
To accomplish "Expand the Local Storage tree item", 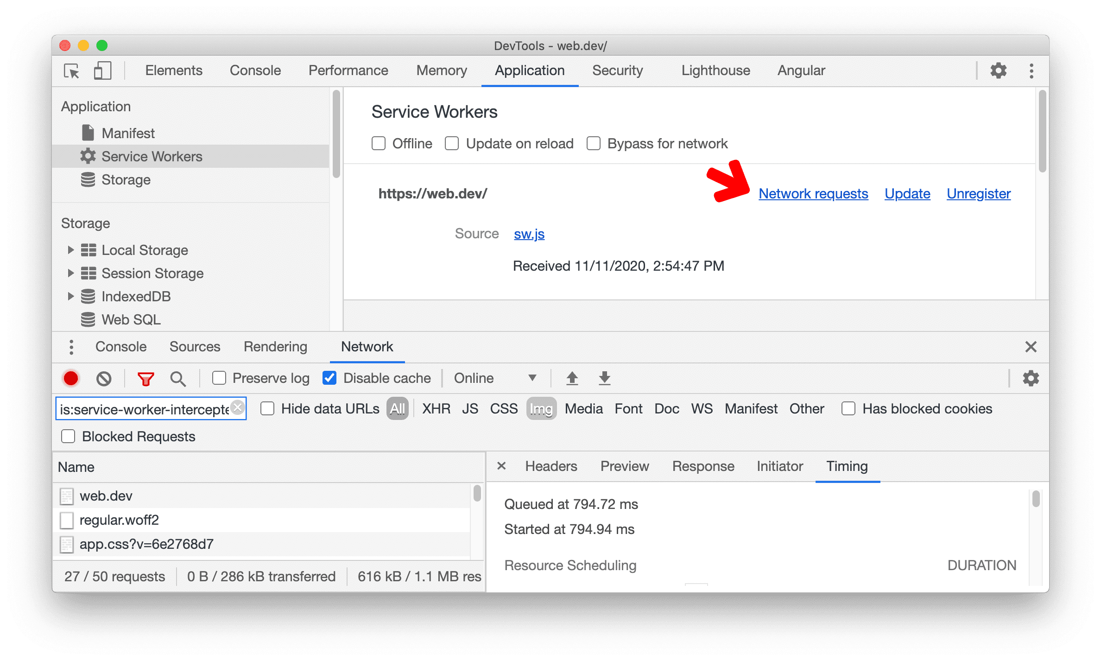I will pyautogui.click(x=72, y=251).
